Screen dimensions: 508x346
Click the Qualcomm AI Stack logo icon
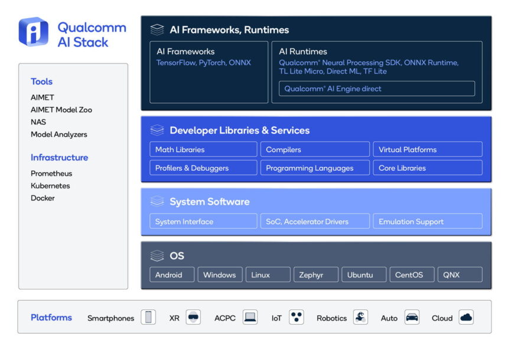34,32
